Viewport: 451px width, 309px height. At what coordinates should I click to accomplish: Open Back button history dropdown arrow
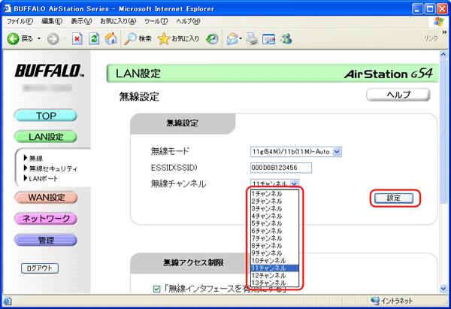click(x=39, y=38)
